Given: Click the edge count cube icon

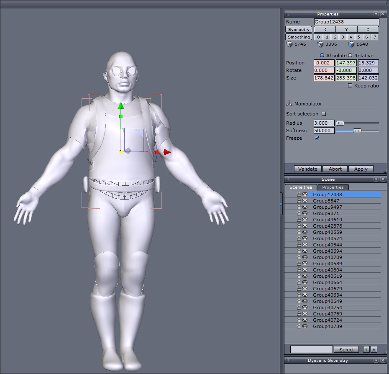Looking at the screenshot, I should point(320,44).
